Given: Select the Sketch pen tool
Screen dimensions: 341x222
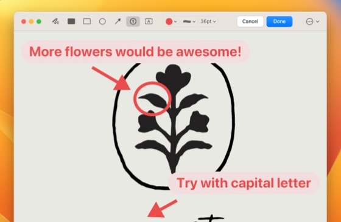Looking at the screenshot, I should tap(55, 21).
